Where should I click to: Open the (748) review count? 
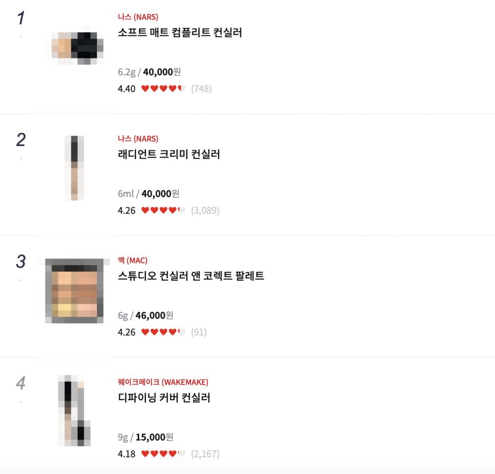point(201,89)
